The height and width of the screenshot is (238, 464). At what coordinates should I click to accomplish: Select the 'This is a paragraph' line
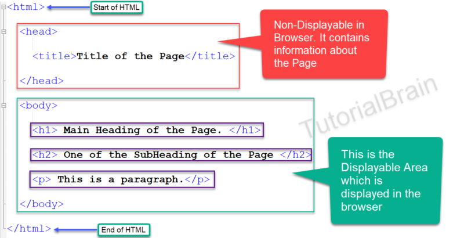point(122,179)
